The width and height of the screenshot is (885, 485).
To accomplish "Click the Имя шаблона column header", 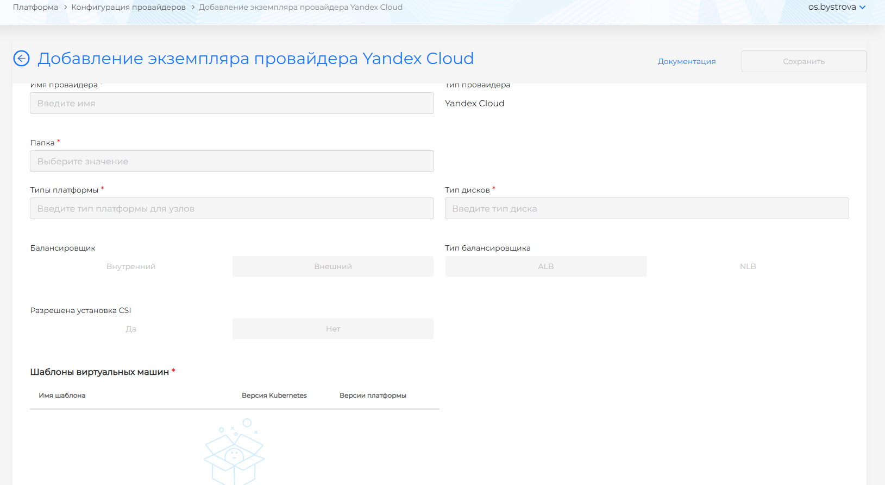I will (x=62, y=395).
